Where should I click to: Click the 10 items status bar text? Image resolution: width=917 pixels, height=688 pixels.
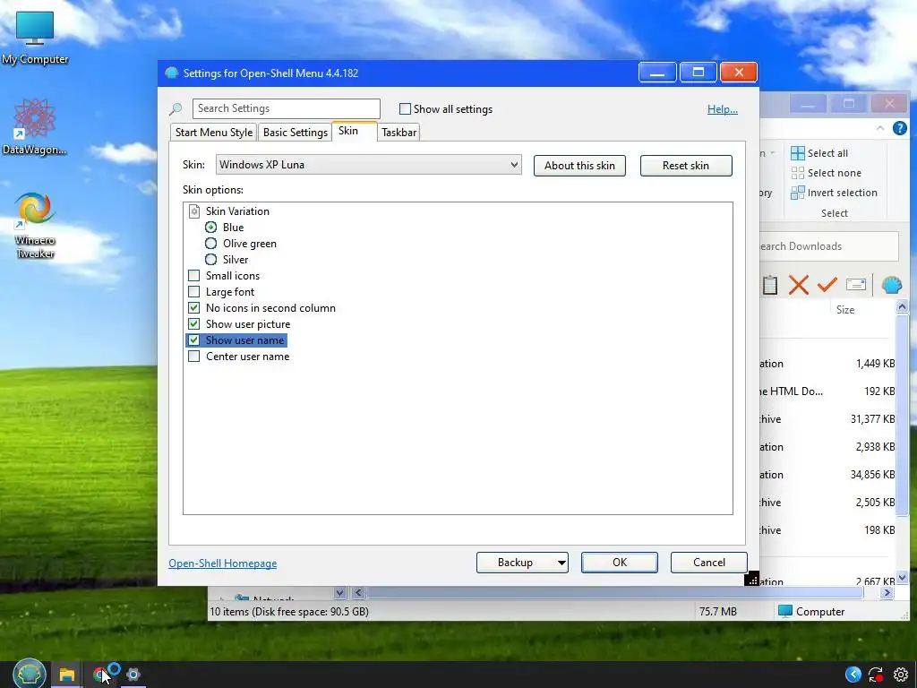point(289,612)
